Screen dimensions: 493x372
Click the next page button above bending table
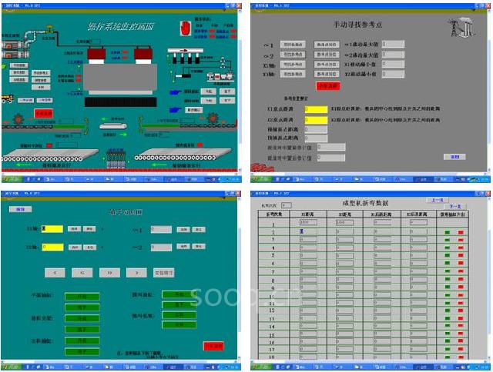tap(454, 206)
